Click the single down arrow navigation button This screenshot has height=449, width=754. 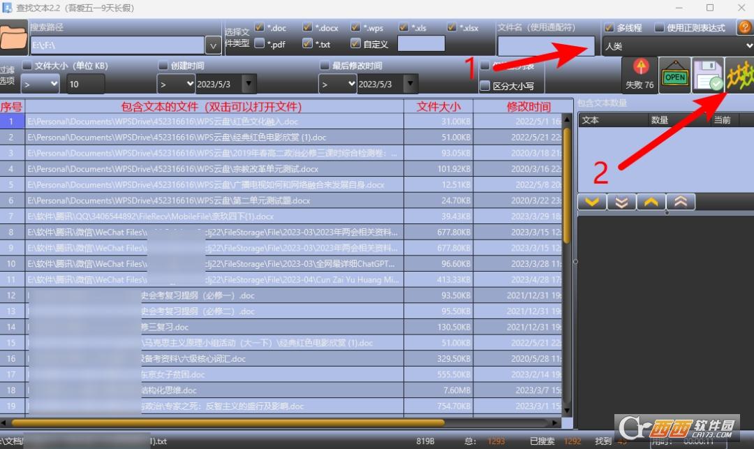click(592, 202)
